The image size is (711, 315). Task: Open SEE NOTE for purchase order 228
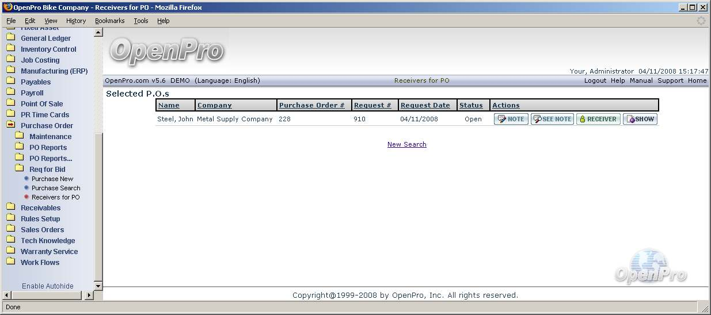(552, 119)
